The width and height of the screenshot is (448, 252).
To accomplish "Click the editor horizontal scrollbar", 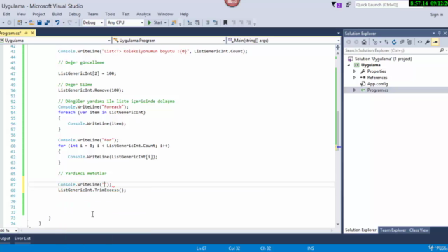I will [x=177, y=230].
